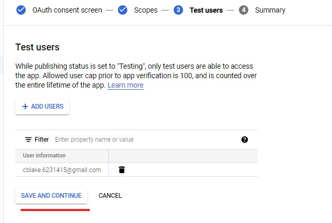Select the cblake.6231415@gmail.com row
The width and height of the screenshot is (332, 223).
click(x=62, y=169)
